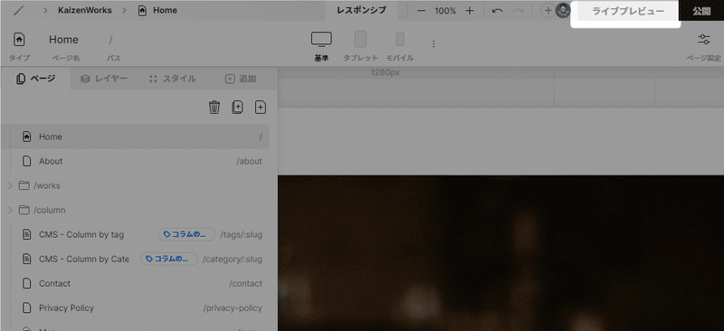Select the Privacy Policy page row
Screen dimensions: 724x331
(x=135, y=307)
